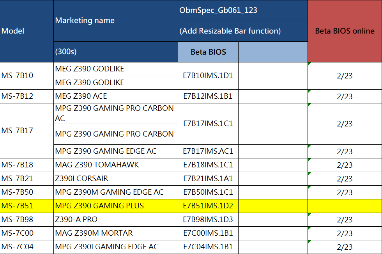
Task: Select model cell MS-7C04
Action: coord(27,247)
